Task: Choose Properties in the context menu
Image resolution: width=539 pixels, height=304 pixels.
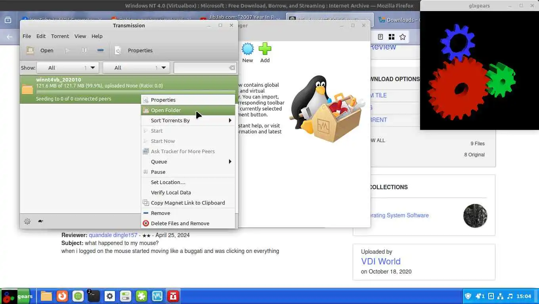Action: (188, 100)
